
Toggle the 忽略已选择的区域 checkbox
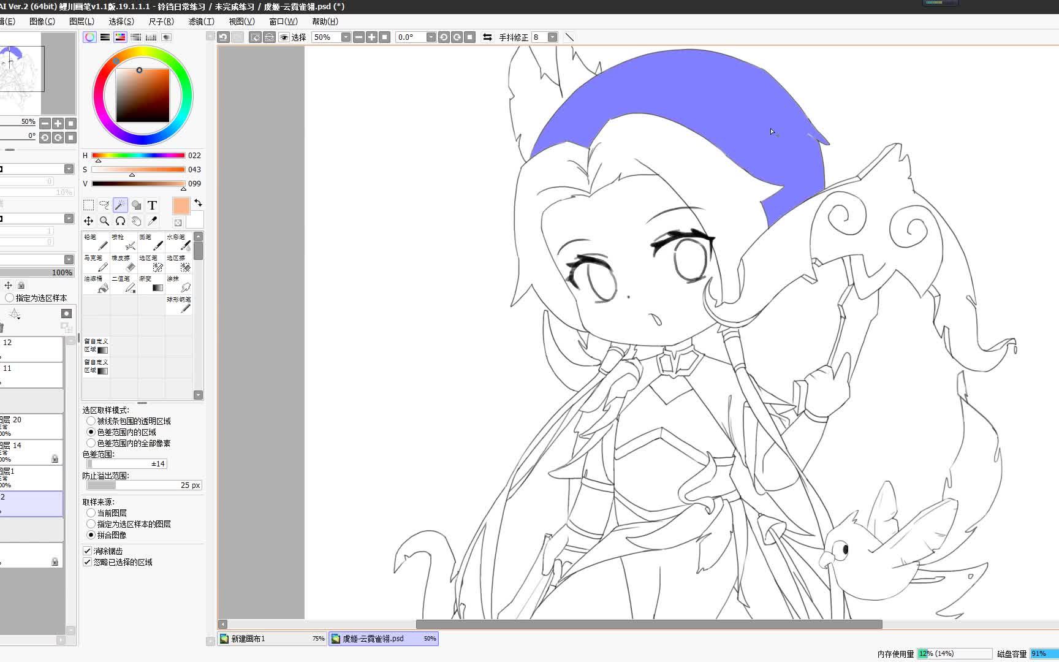(88, 562)
